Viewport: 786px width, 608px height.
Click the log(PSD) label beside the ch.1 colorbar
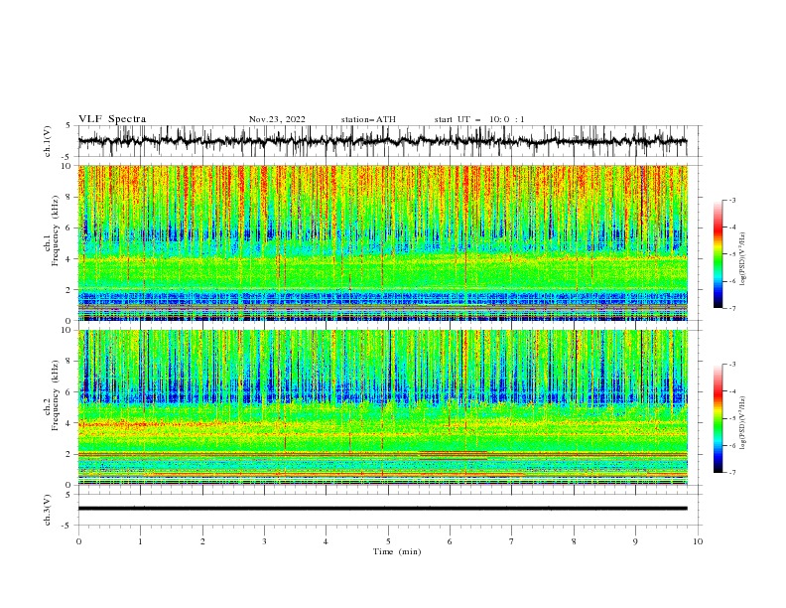[x=743, y=259]
